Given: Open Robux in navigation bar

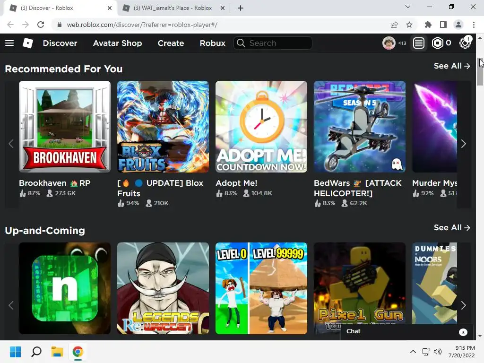Looking at the screenshot, I should 212,43.
